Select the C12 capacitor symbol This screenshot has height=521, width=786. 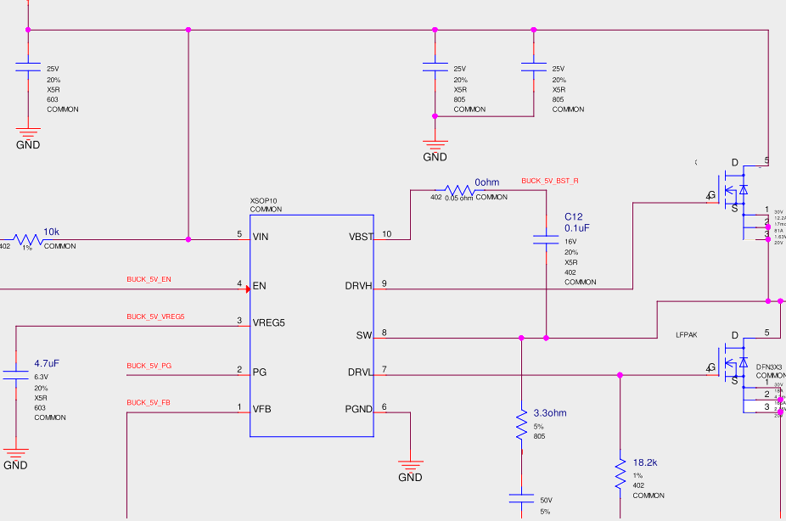[546, 239]
